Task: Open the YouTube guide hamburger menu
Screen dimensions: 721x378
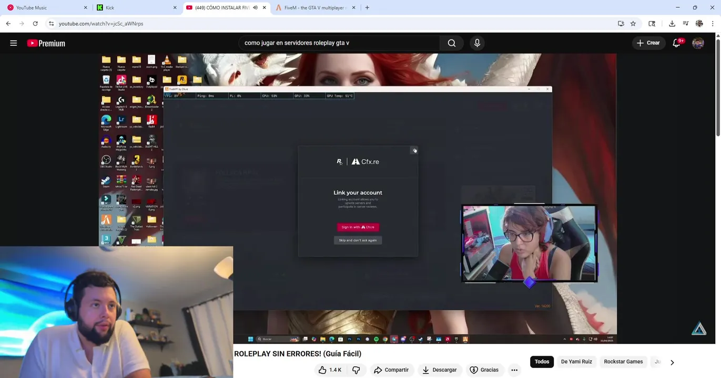Action: tap(14, 43)
